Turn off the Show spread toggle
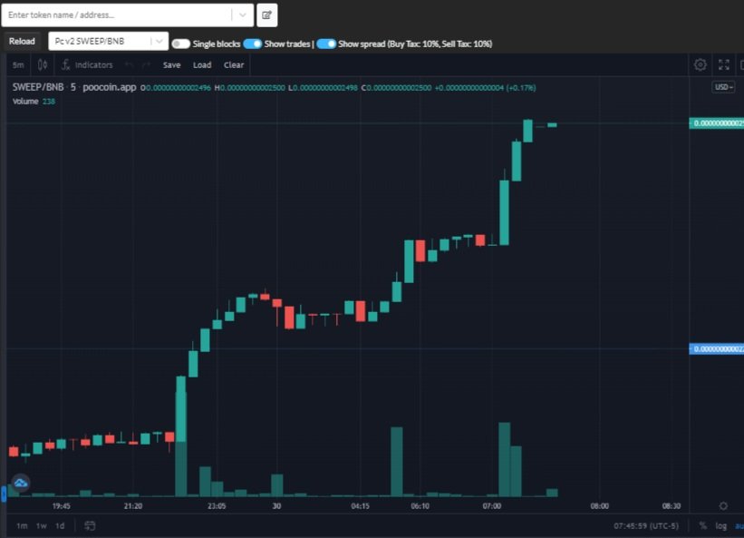This screenshot has height=538, width=744. [326, 44]
